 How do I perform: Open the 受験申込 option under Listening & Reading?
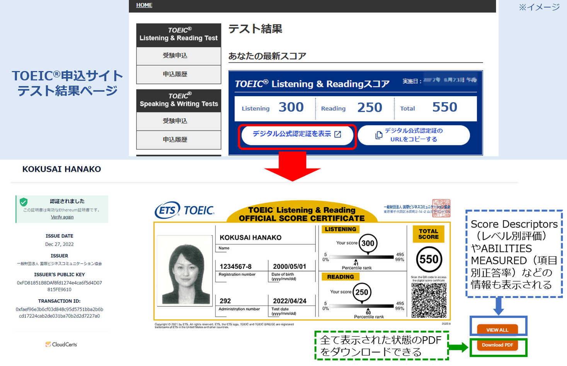click(x=178, y=56)
